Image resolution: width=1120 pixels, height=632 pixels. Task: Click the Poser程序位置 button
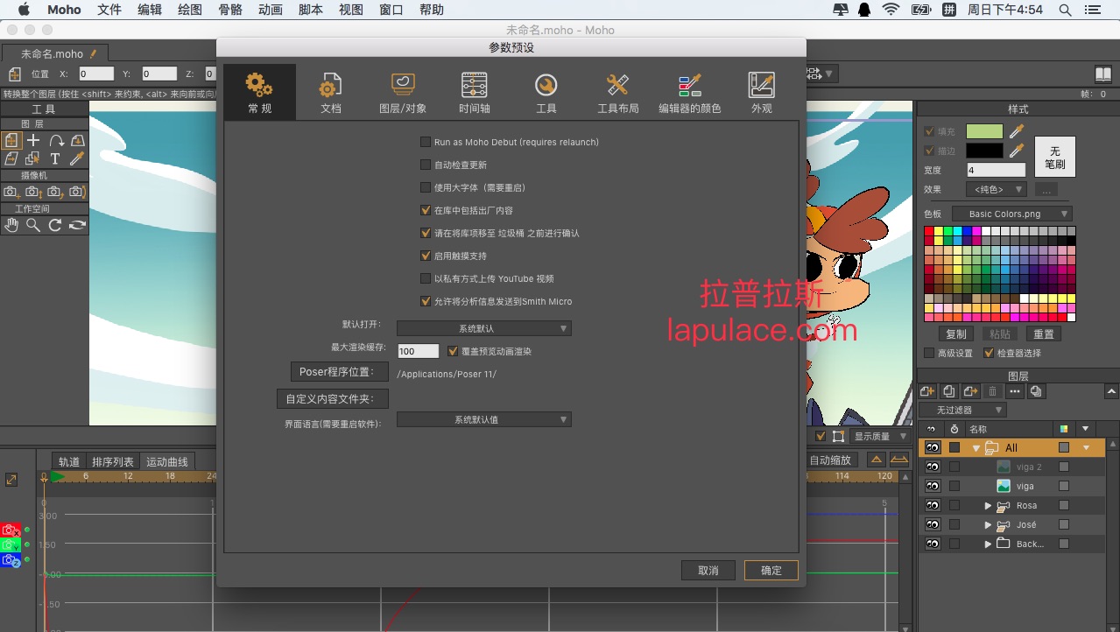pos(339,372)
